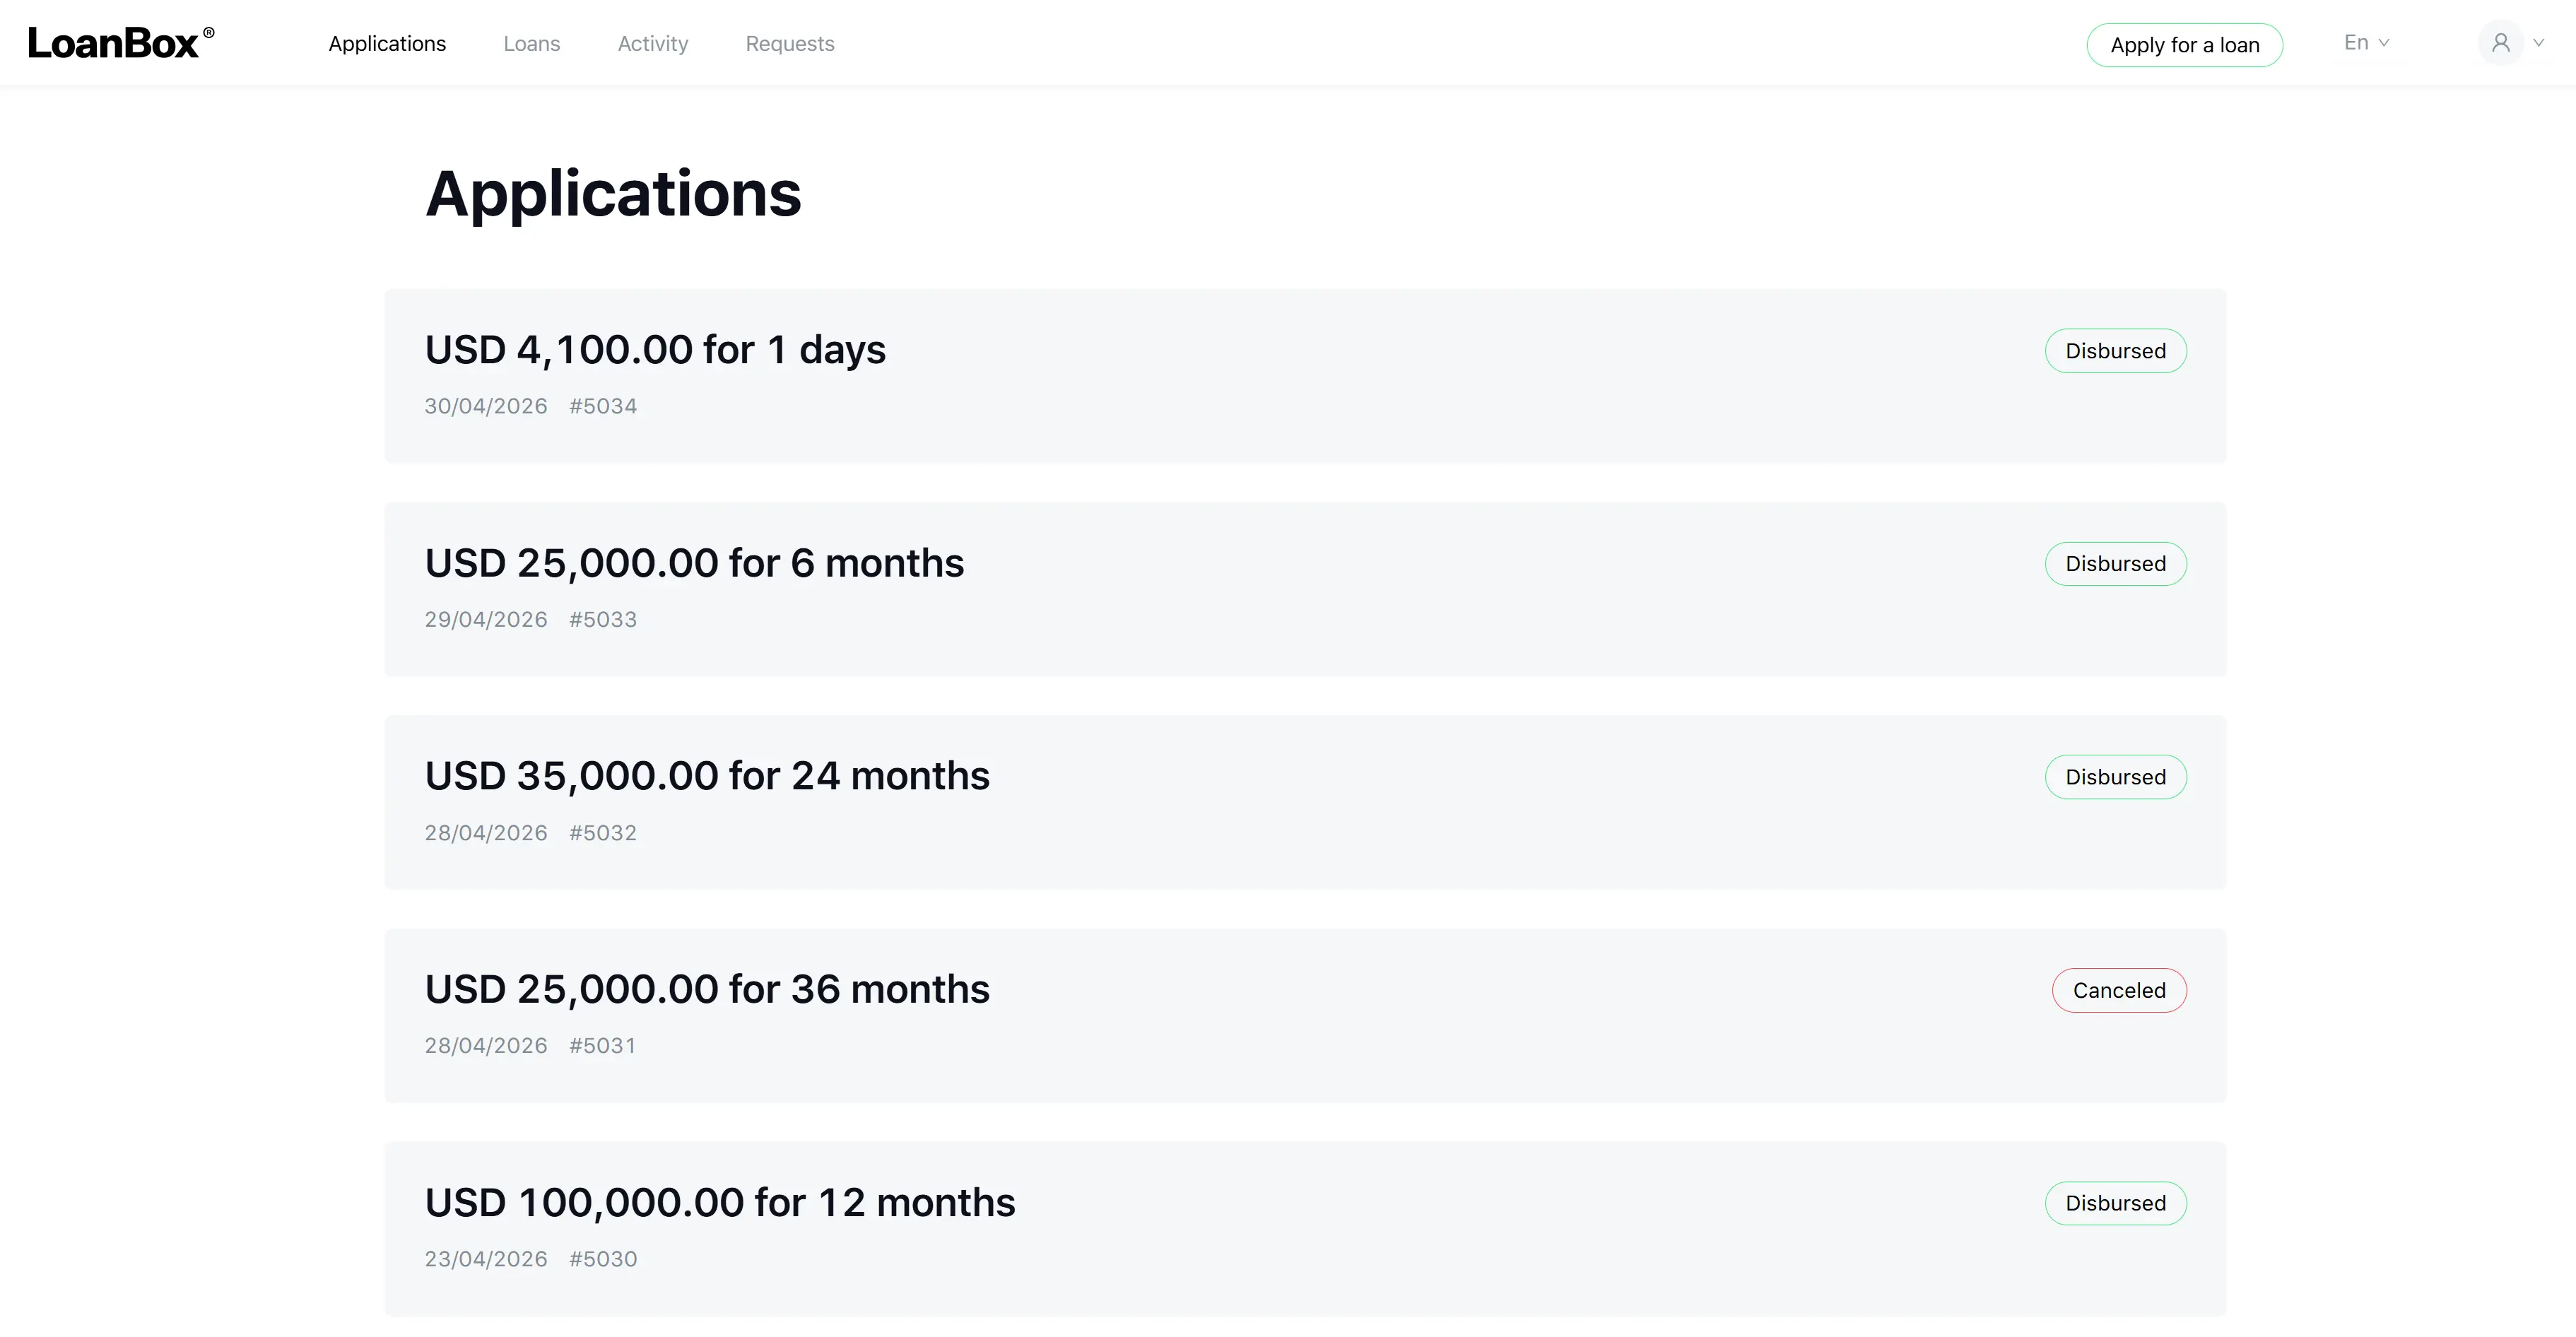Switch to the Loans tab
Image resolution: width=2576 pixels, height=1337 pixels.
(x=532, y=44)
